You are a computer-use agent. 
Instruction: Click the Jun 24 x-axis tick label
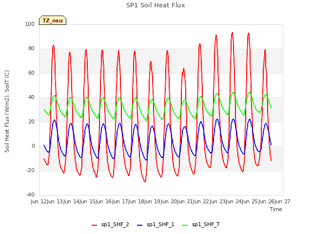[234, 201]
